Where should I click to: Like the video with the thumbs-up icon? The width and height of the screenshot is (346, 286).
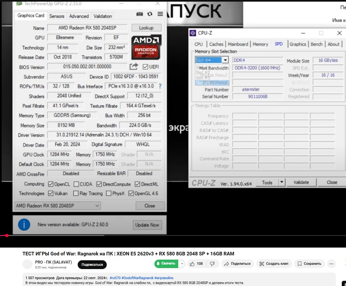(192, 264)
